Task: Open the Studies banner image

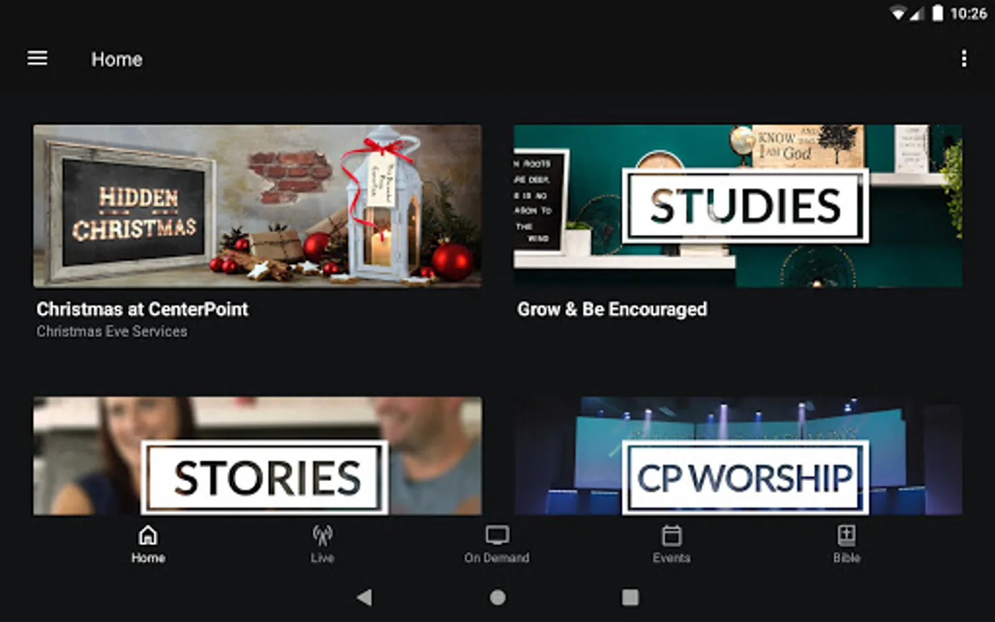Action: (x=738, y=206)
